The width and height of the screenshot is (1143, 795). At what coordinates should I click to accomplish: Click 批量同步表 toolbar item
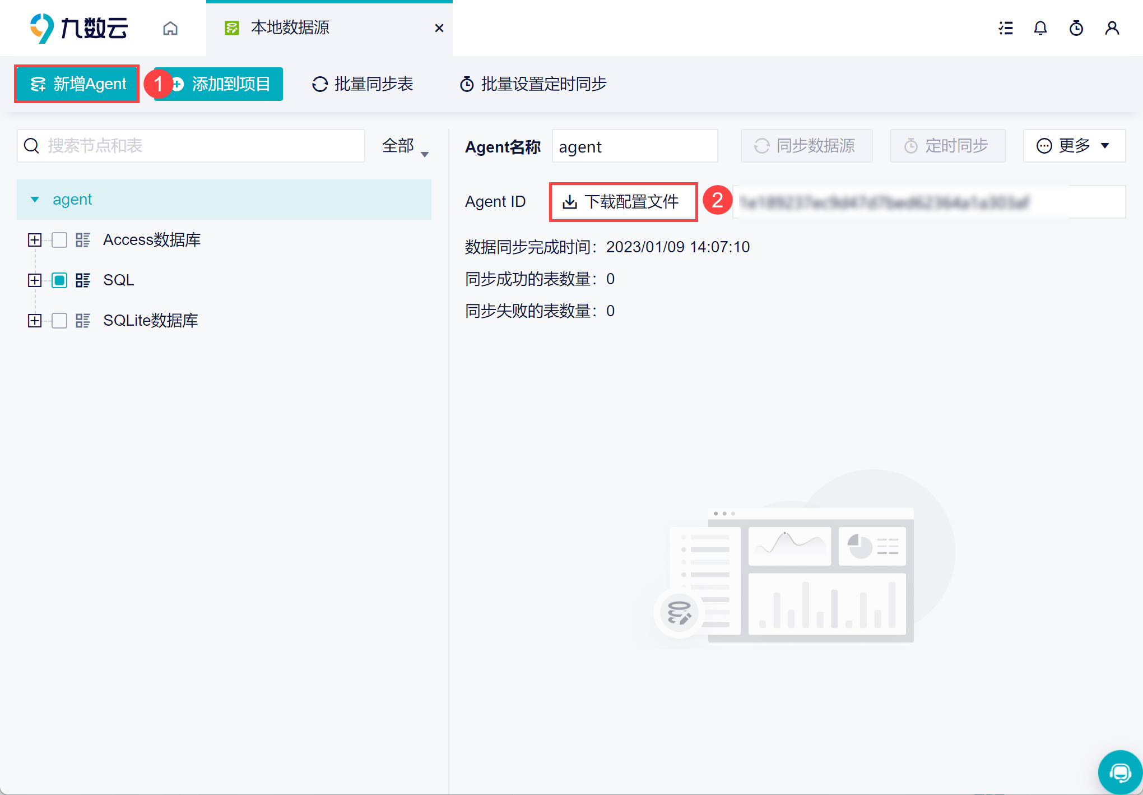pyautogui.click(x=363, y=84)
